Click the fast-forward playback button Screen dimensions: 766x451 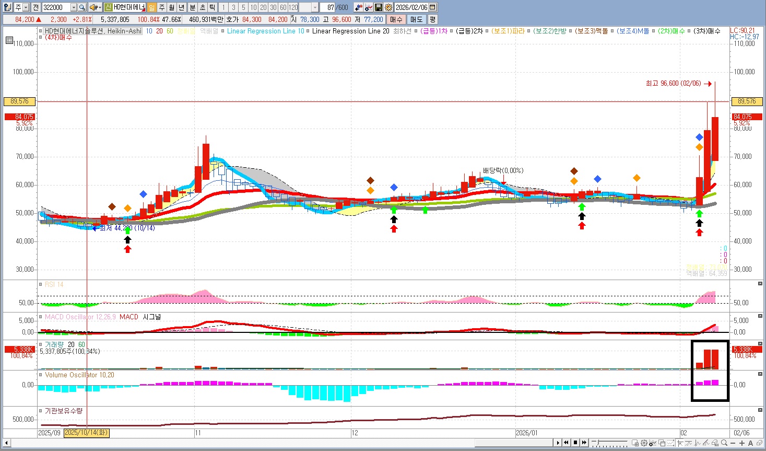tap(584, 443)
